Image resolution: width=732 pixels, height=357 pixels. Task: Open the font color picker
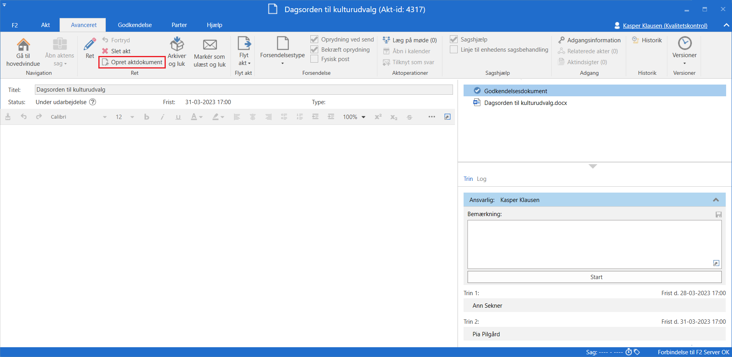pos(201,117)
